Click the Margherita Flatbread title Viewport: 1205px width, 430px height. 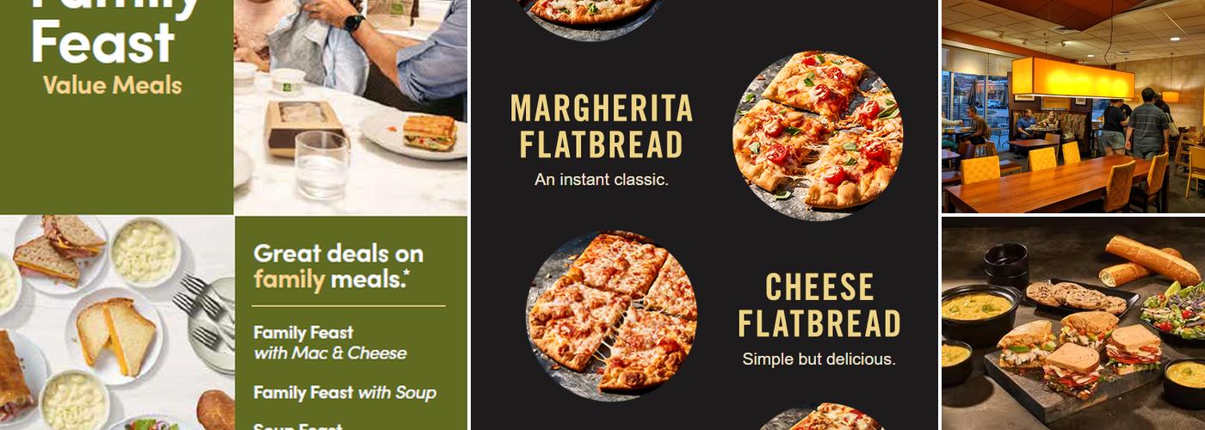click(602, 127)
